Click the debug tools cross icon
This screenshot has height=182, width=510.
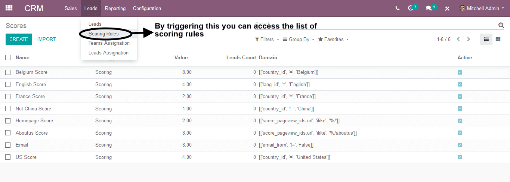(447, 8)
